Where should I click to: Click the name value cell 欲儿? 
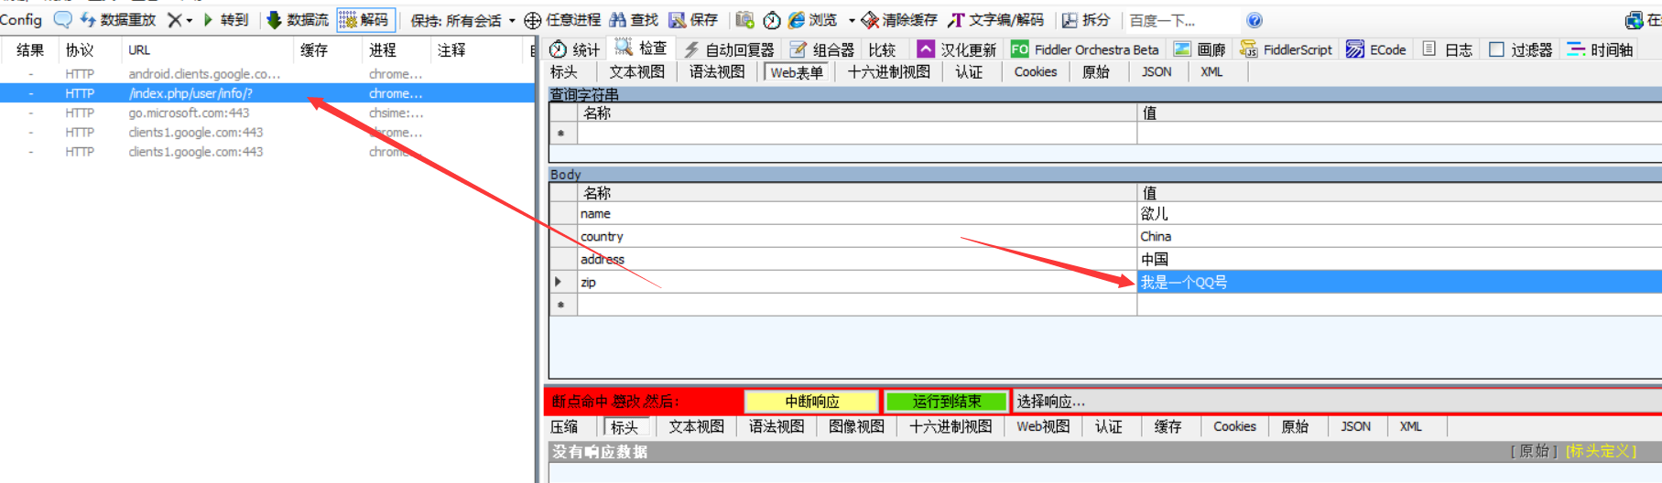[x=1399, y=214]
